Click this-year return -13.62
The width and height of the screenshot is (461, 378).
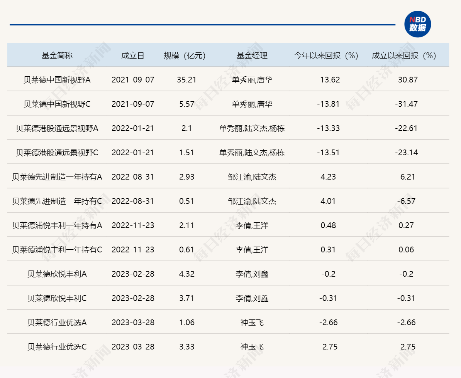coord(328,80)
